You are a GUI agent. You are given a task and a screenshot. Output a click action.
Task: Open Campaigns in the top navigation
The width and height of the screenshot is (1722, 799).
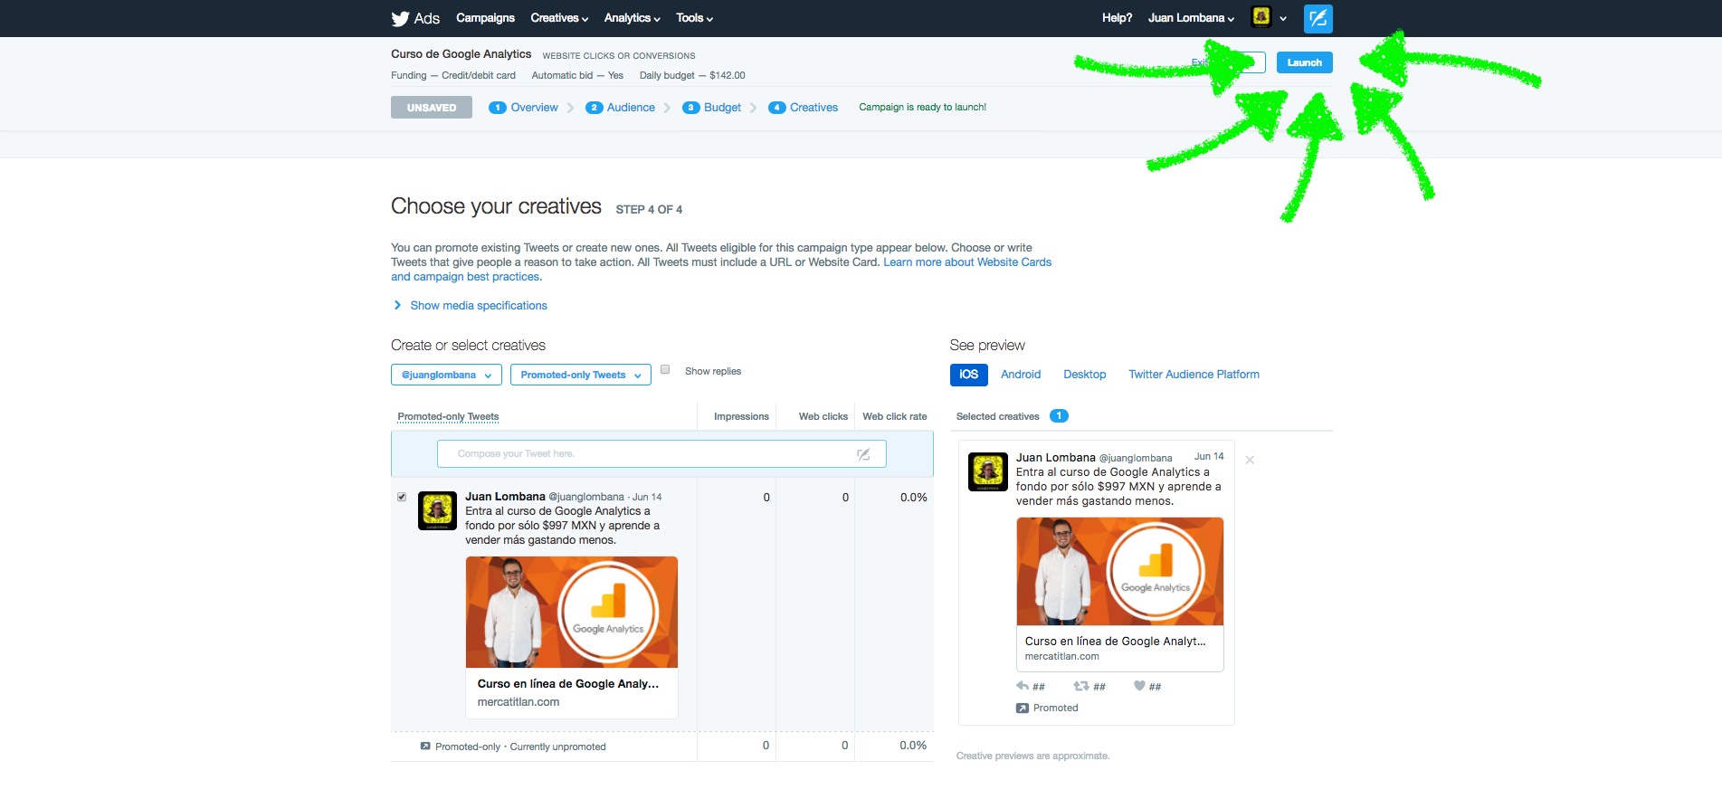pyautogui.click(x=485, y=18)
